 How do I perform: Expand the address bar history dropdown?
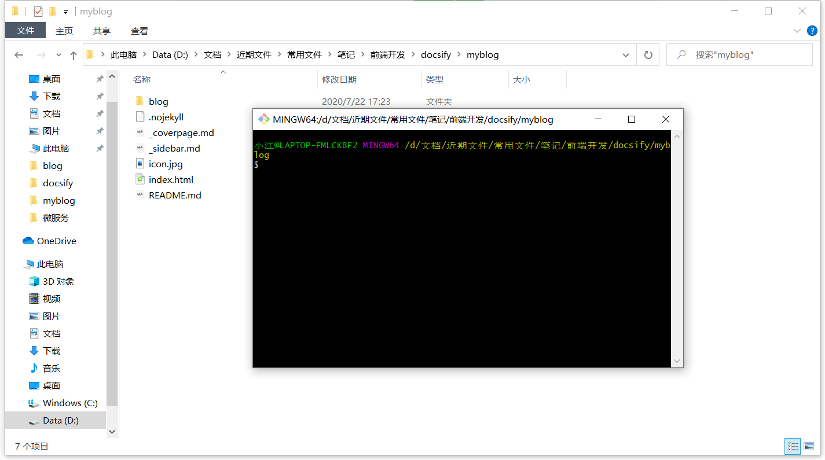(x=625, y=54)
